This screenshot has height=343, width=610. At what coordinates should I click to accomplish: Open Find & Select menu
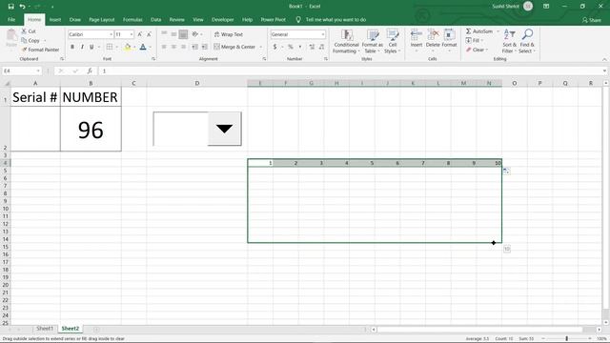click(527, 41)
